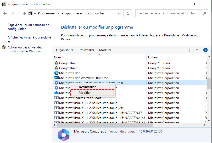Go up one level arrow

pos(24,13)
